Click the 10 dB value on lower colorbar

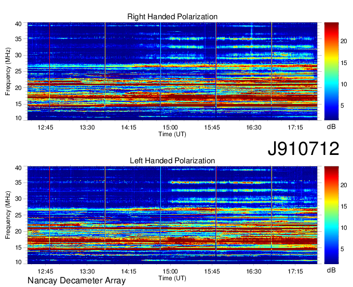point(344,228)
